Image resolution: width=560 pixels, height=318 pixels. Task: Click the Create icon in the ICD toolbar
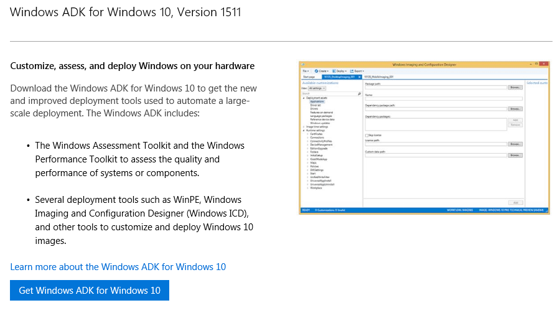coord(317,71)
